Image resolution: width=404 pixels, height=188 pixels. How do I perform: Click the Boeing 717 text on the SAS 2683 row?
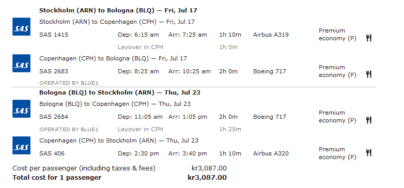[270, 71]
